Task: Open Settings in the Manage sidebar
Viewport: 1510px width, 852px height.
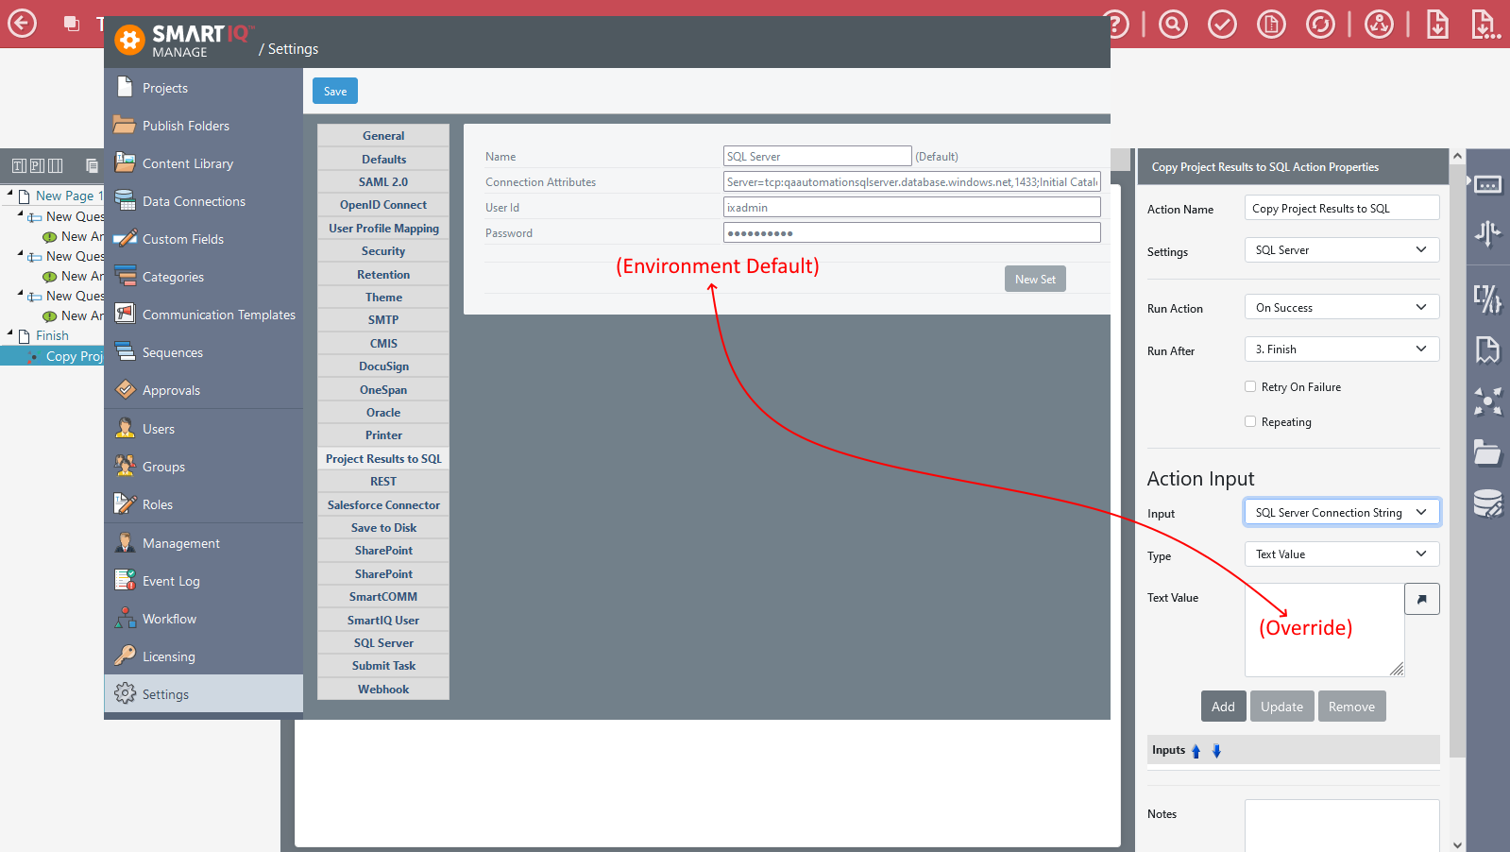Action: pyautogui.click(x=203, y=694)
